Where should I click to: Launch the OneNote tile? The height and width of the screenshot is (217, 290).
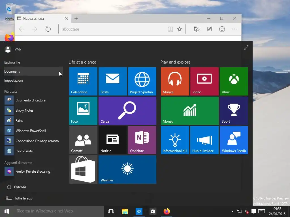coord(142,140)
